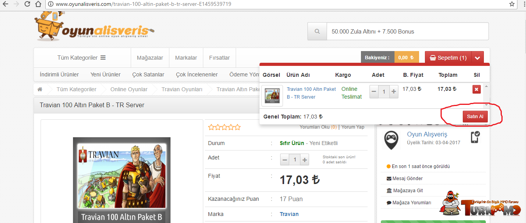Open the Tüm Kategoriler menu
This screenshot has height=223, width=526.
click(82, 58)
